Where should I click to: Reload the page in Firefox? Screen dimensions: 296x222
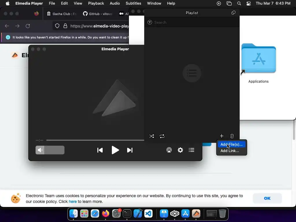click(x=28, y=26)
